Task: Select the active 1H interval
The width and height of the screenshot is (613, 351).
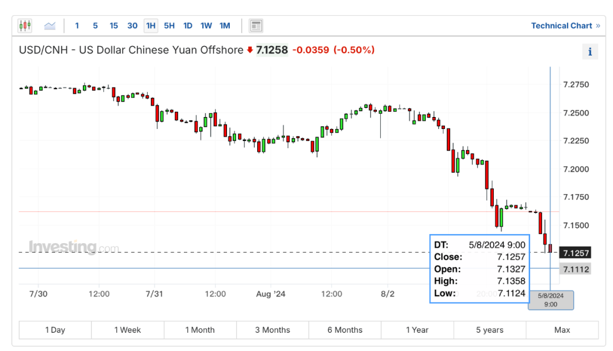Action: (150, 26)
